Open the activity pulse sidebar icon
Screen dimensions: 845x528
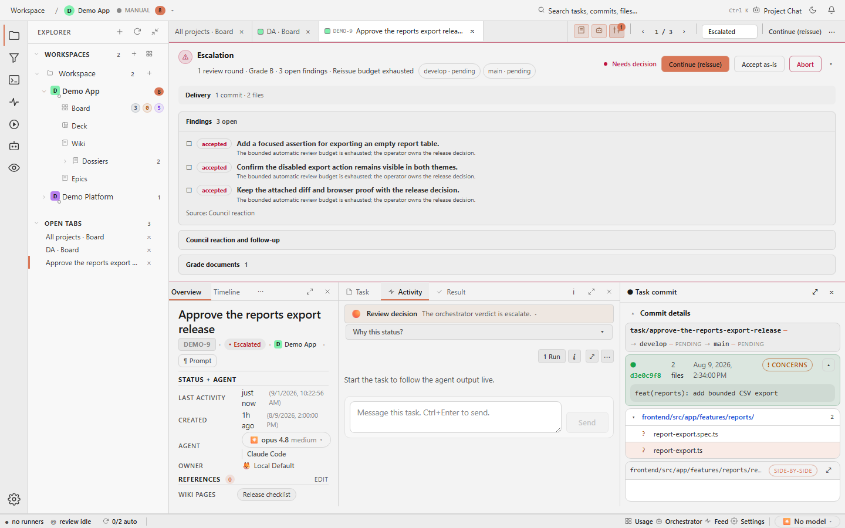pos(14,102)
